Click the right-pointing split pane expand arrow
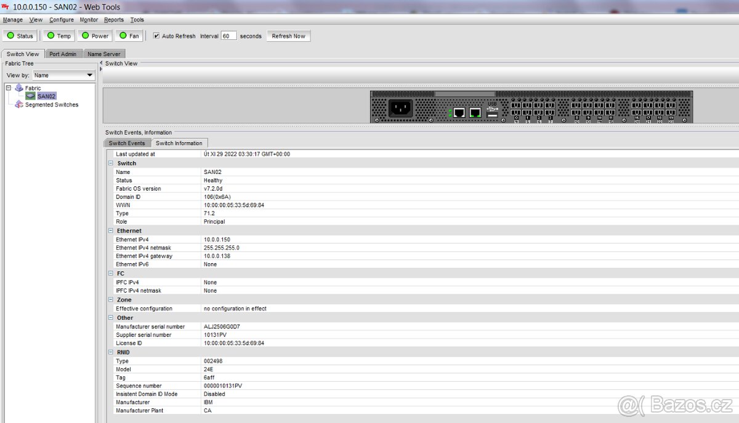 coord(101,69)
